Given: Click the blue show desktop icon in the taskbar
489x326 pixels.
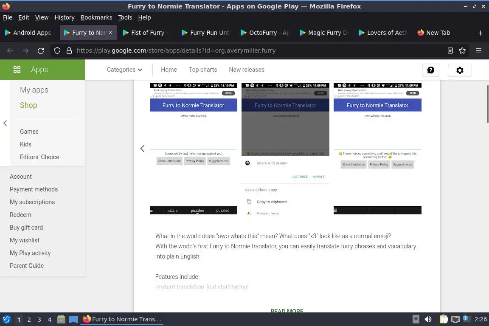Looking at the screenshot, I should 73,320.
